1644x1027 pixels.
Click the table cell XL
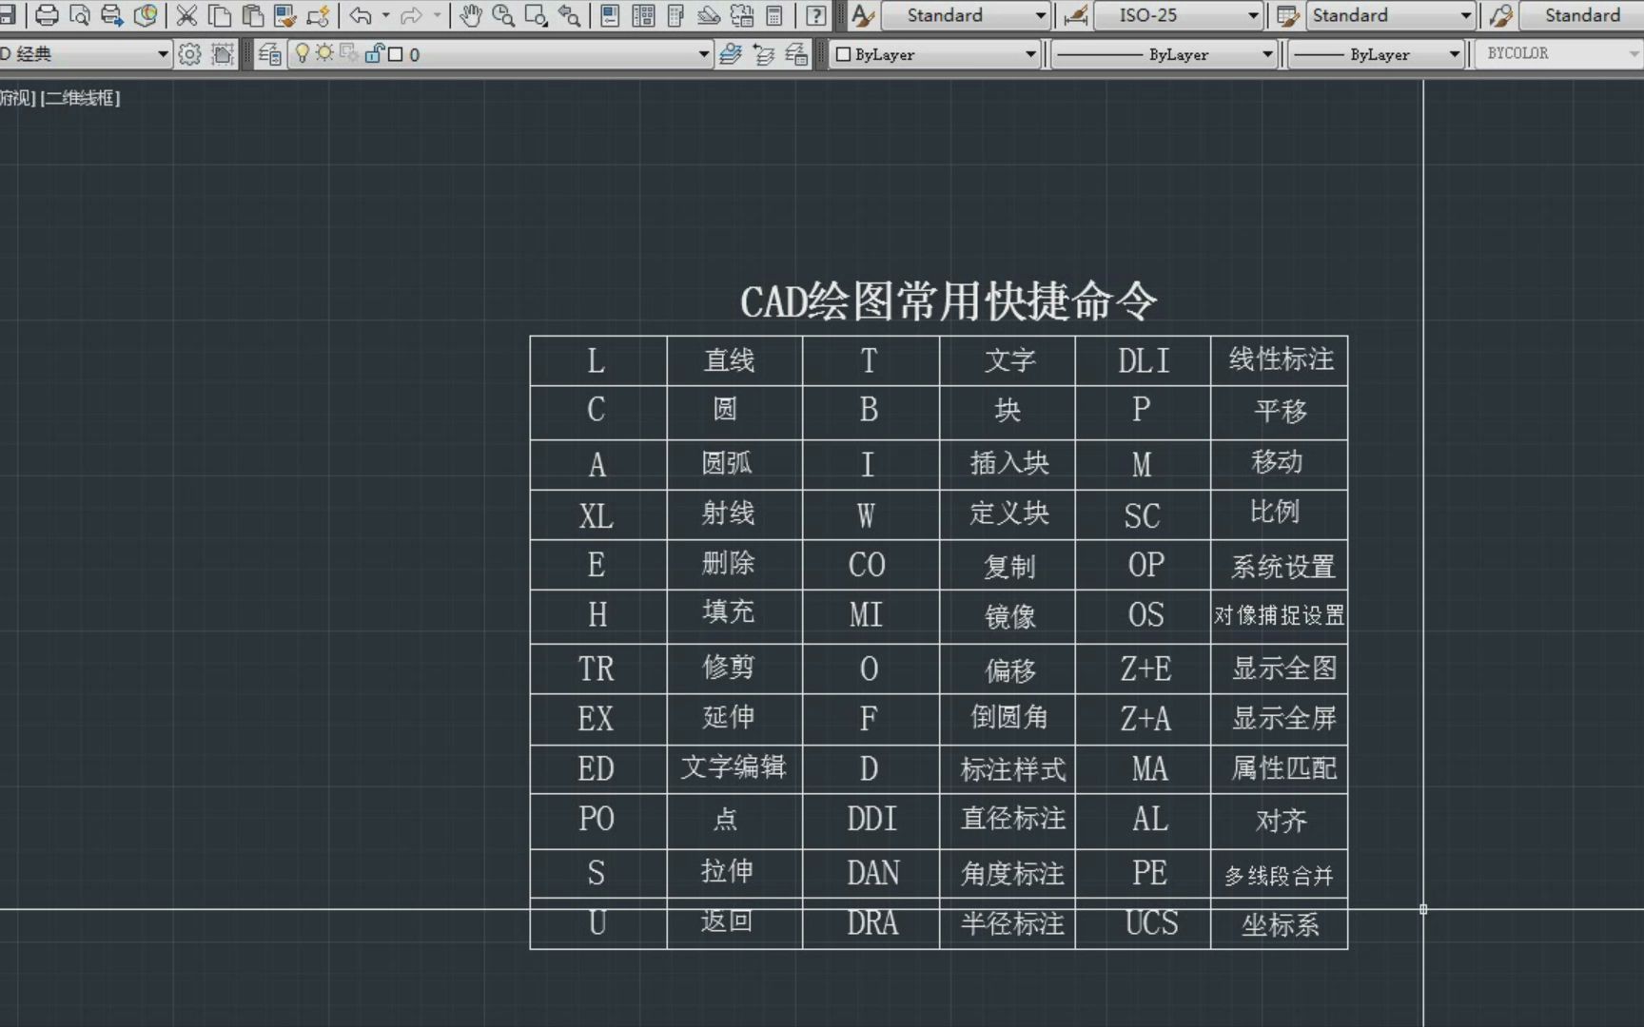tap(597, 516)
